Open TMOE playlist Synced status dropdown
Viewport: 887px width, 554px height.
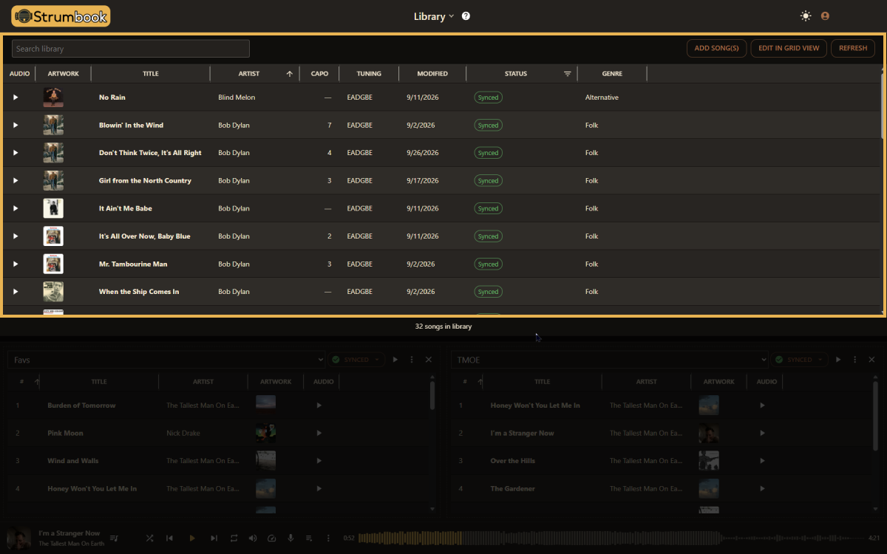tap(800, 360)
